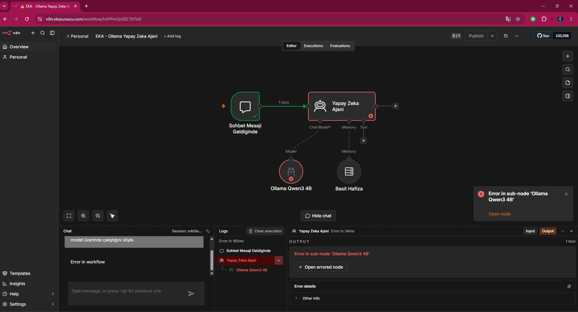This screenshot has width=578, height=312.
Task: Click the Hide chat button
Action: [x=318, y=216]
